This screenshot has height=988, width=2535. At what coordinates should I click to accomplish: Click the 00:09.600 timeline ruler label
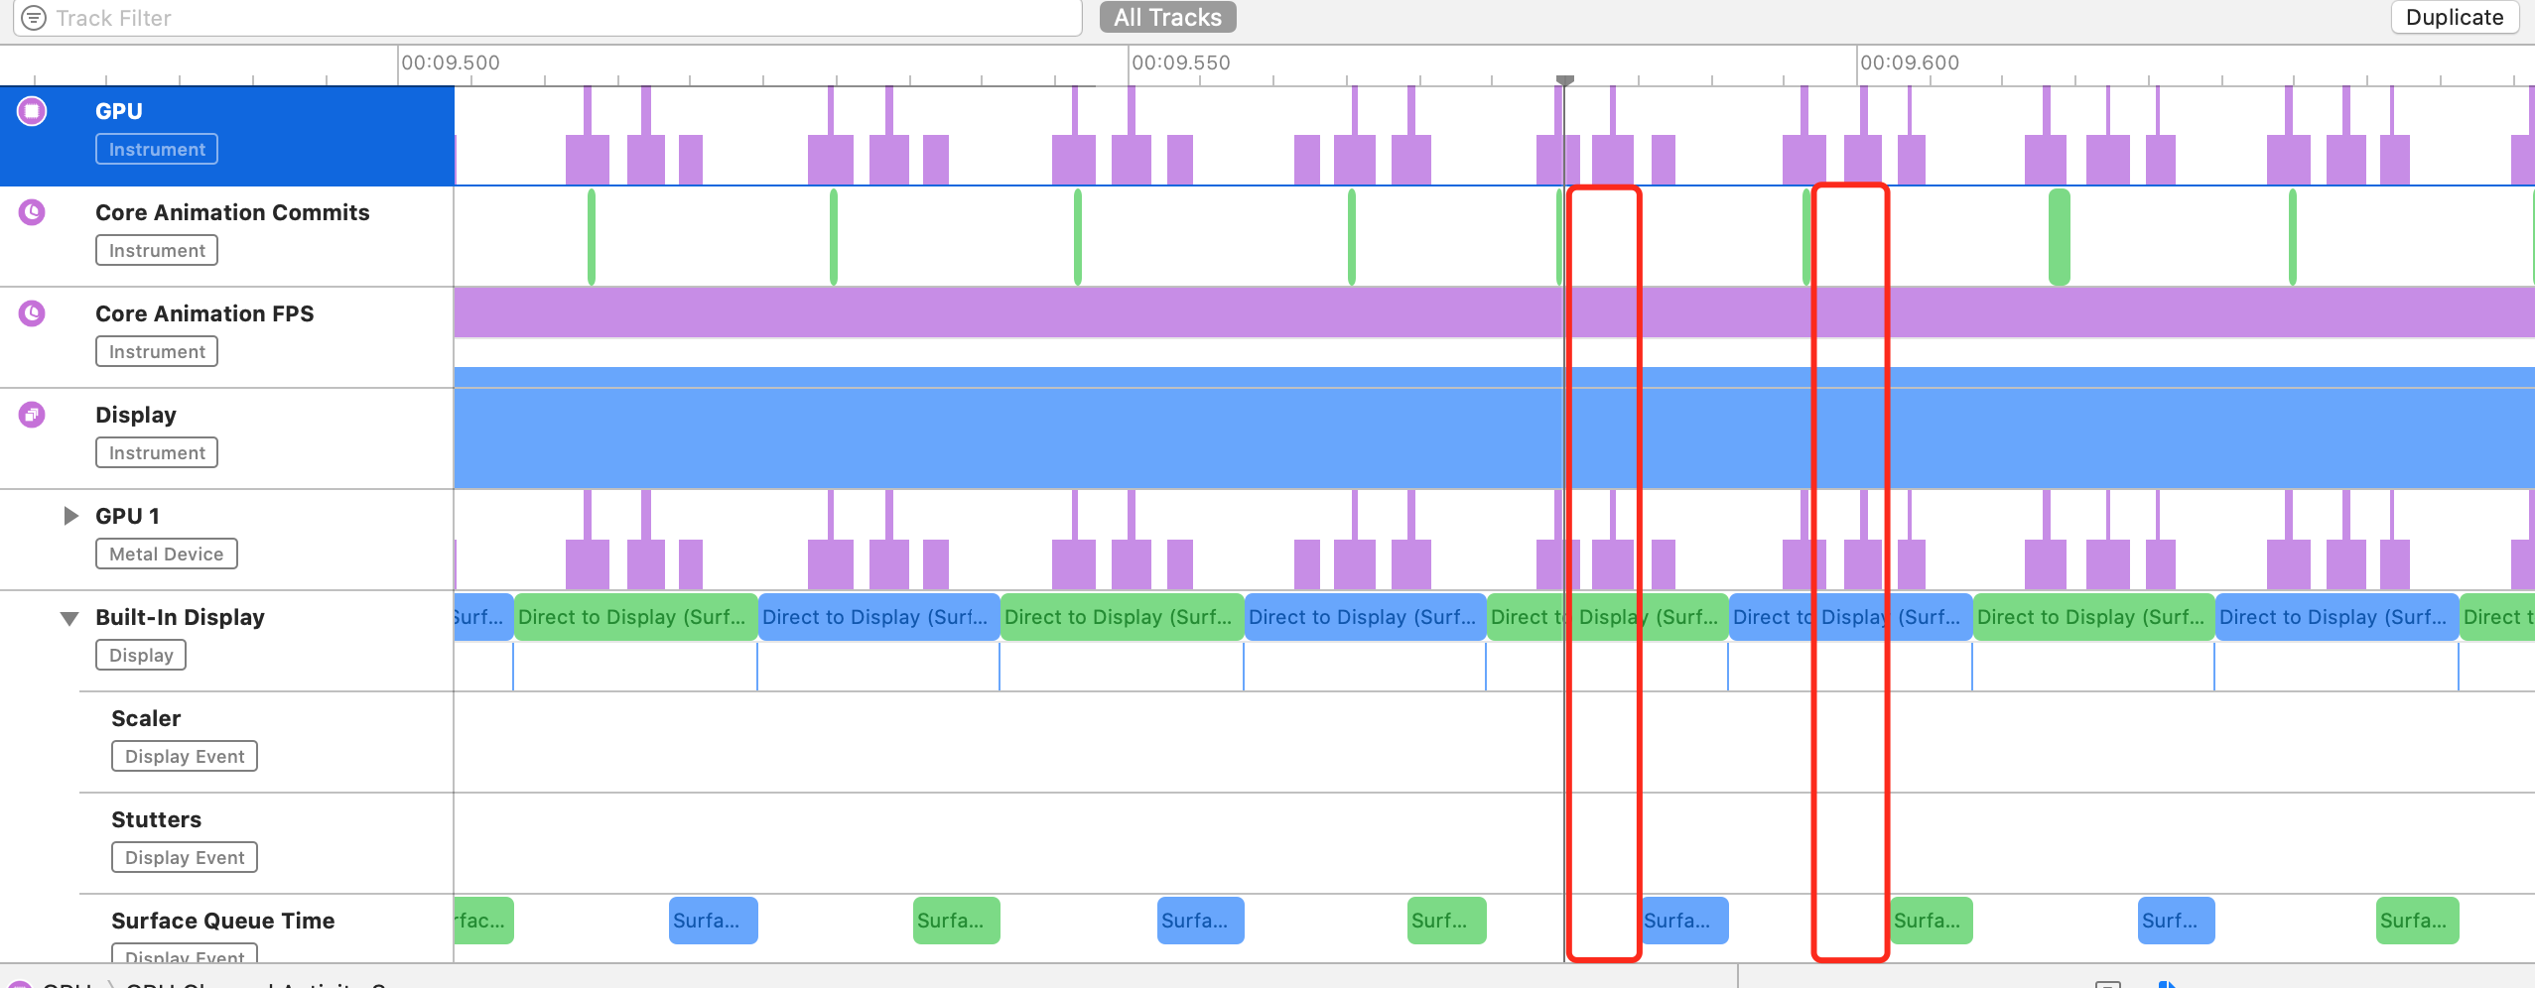coord(1910,62)
